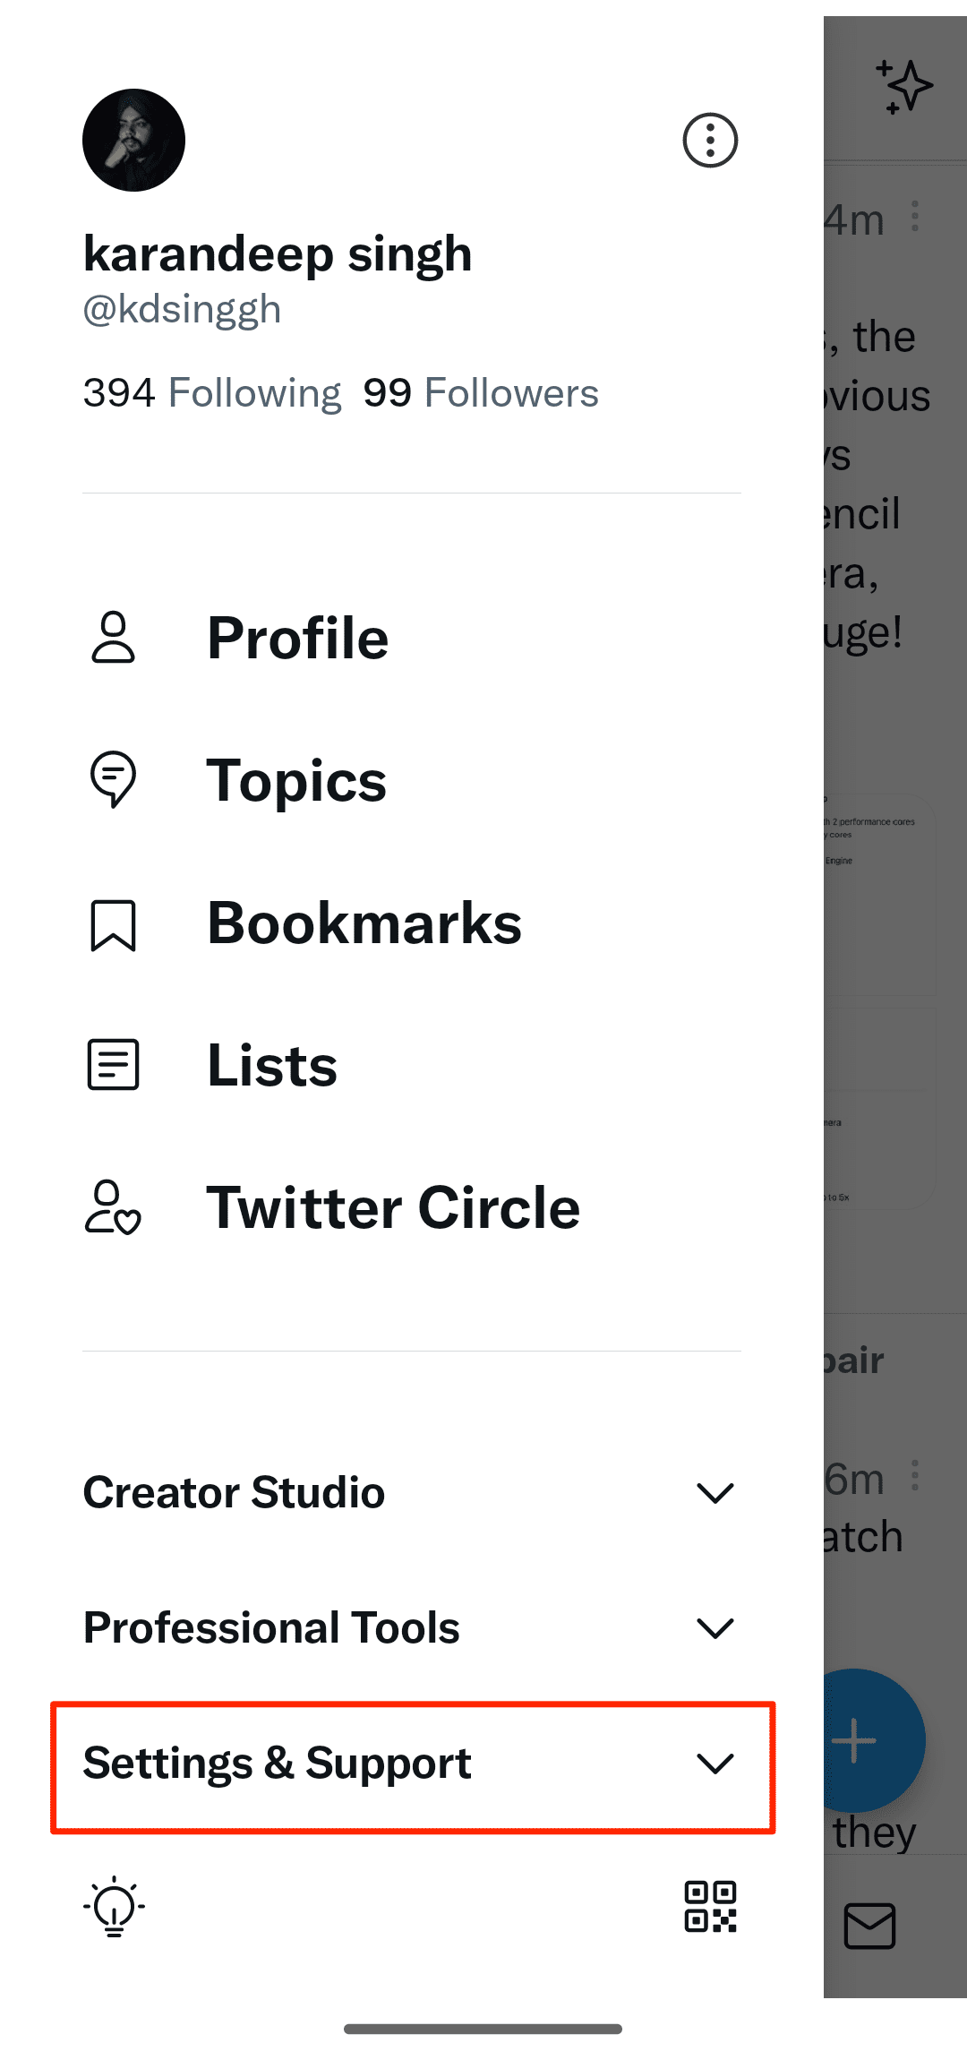Screen dimensions: 967x2060
Task: Open the Messages envelope icon
Action: [869, 1926]
